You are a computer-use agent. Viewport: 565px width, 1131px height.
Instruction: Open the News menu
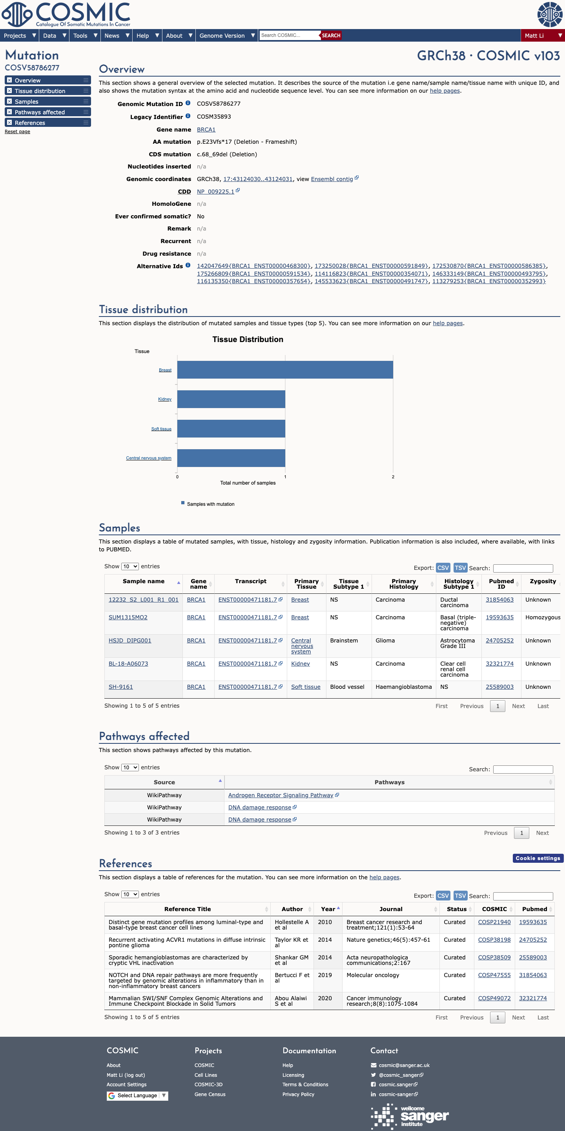click(x=116, y=36)
